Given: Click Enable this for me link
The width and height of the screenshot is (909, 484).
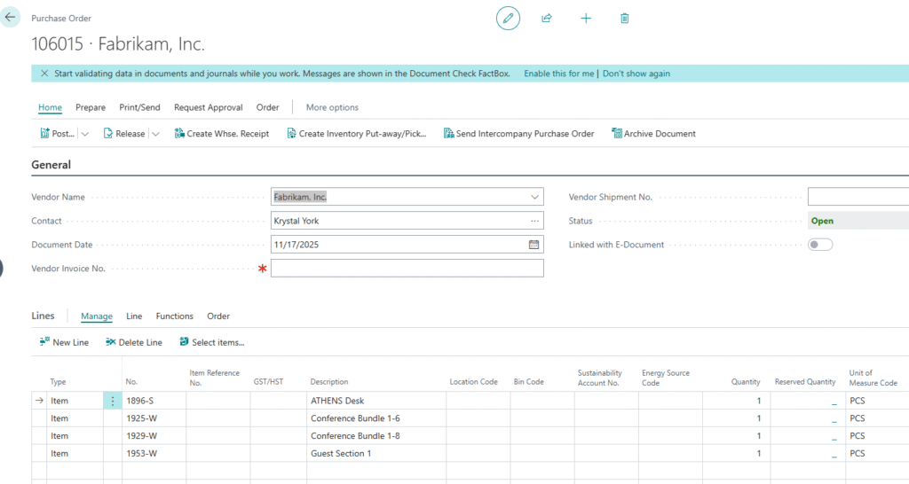Looking at the screenshot, I should coord(558,74).
